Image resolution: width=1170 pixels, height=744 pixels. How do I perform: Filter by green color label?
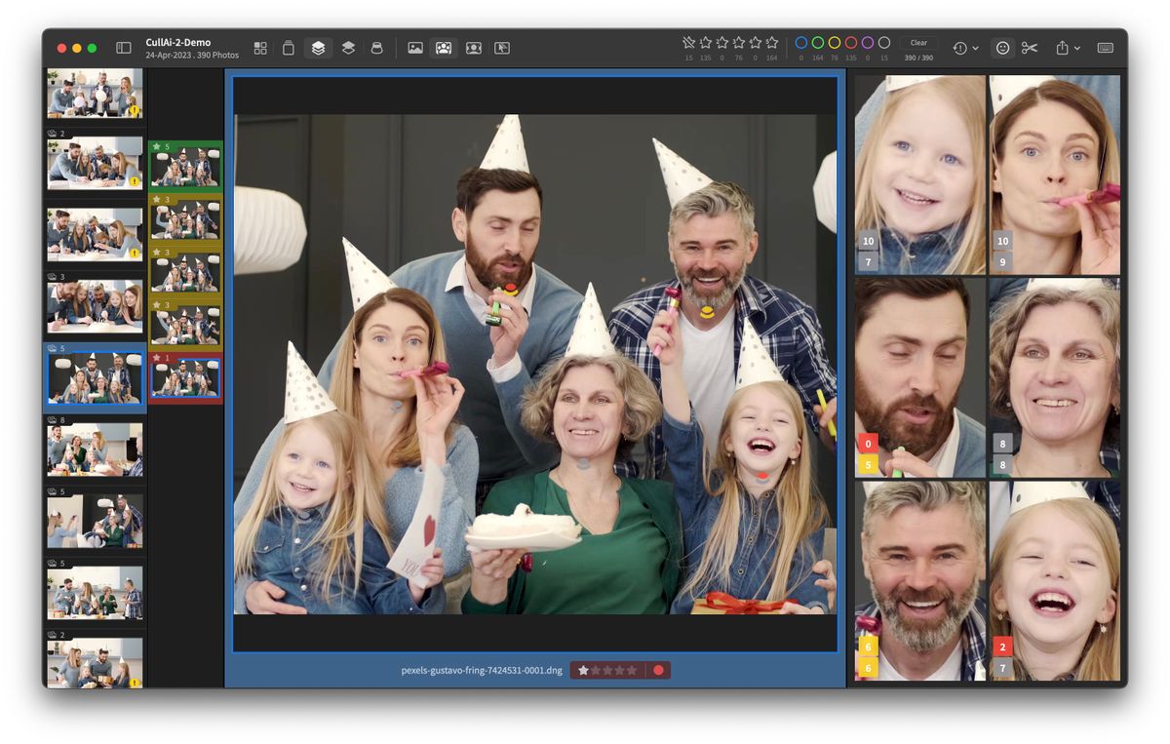[x=818, y=43]
